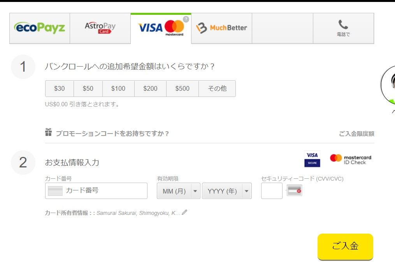Image resolution: width=395 pixels, height=271 pixels.
Task: Choose the $200 deposit amount
Action: (150, 88)
